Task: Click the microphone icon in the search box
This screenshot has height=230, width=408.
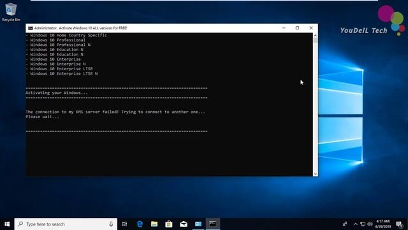Action: pyautogui.click(x=111, y=224)
